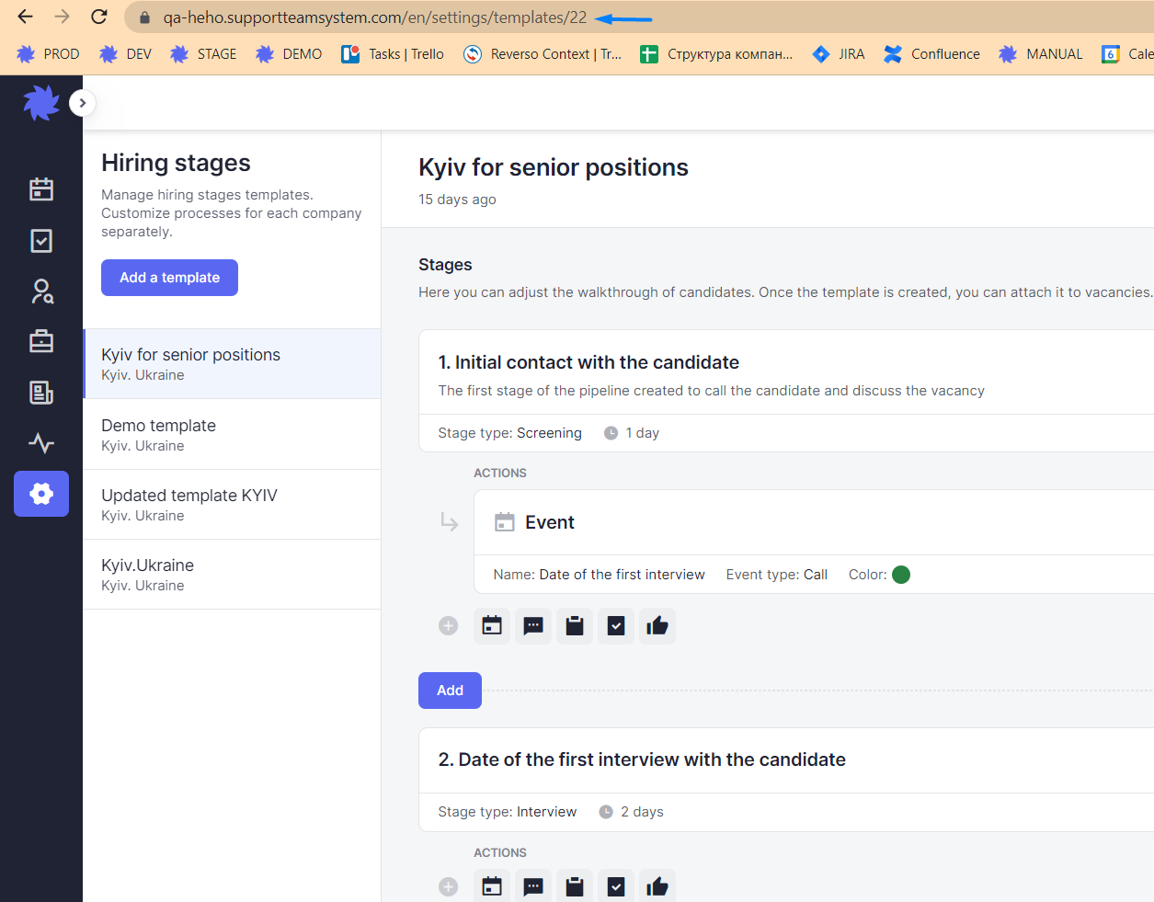Click the plus circle under stage 1
1154x902 pixels.
pos(448,626)
